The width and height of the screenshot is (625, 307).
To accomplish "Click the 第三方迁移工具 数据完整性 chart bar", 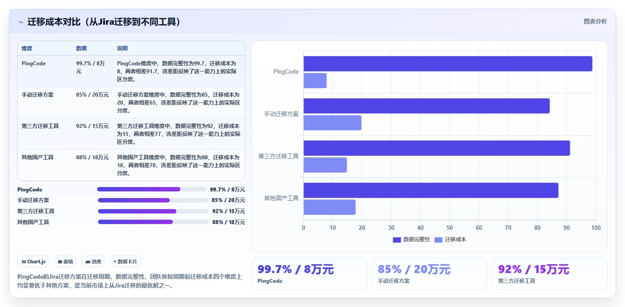I will (437, 148).
